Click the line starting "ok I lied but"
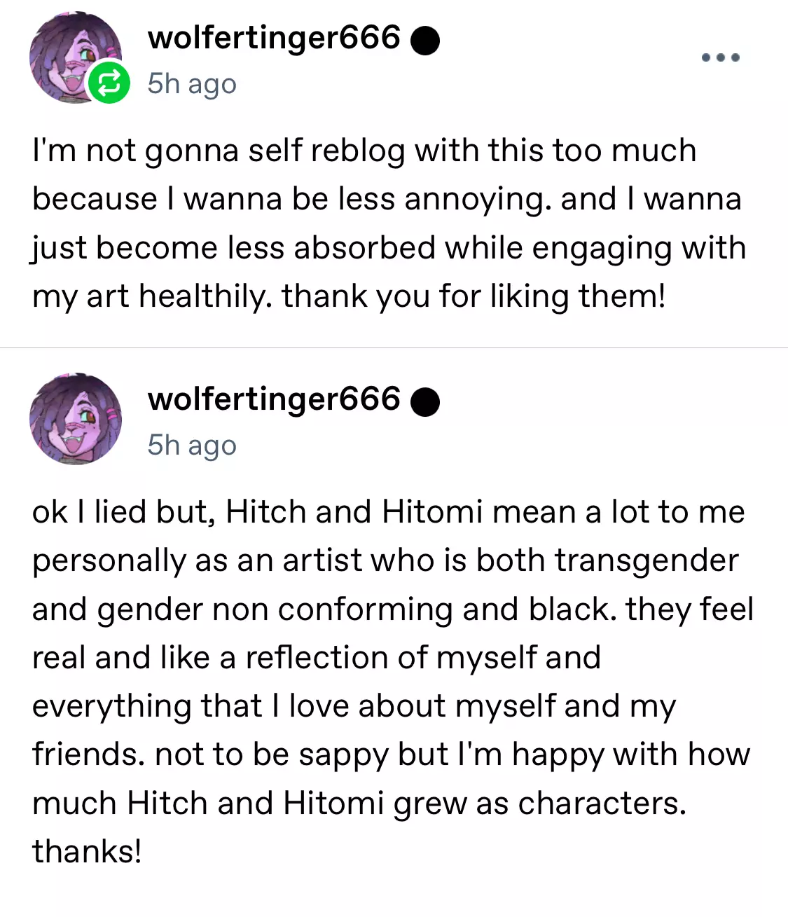The height and width of the screenshot is (917, 788). [388, 512]
